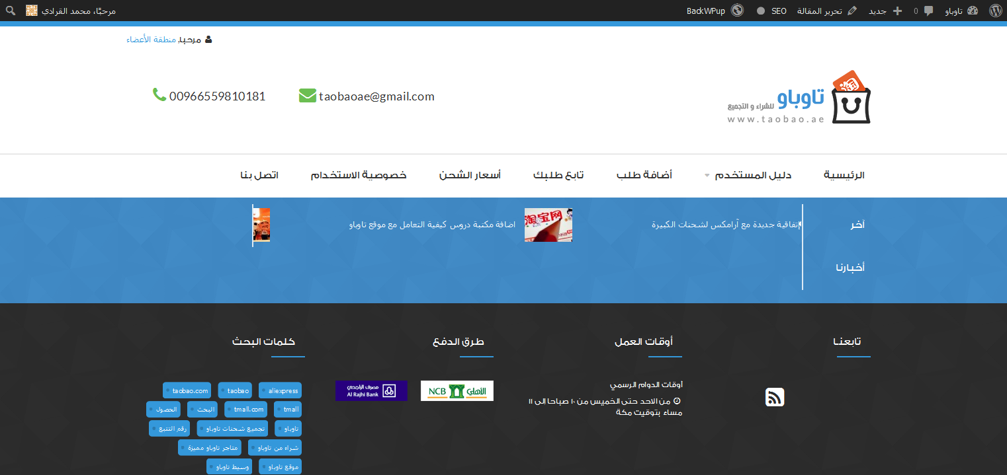The height and width of the screenshot is (475, 1007).
Task: Click the أوقات العمل footer heading
Action: [644, 342]
